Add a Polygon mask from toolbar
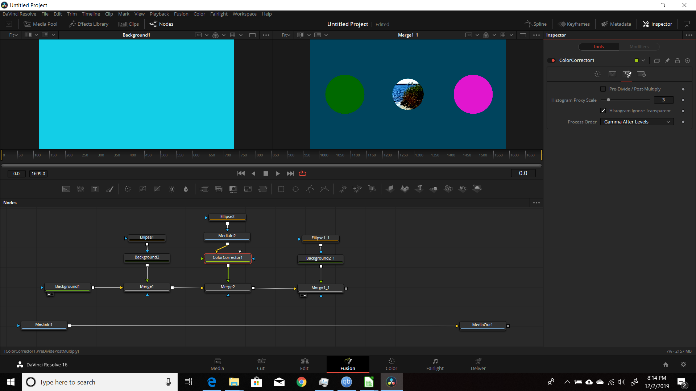This screenshot has height=391, width=696. (310, 189)
